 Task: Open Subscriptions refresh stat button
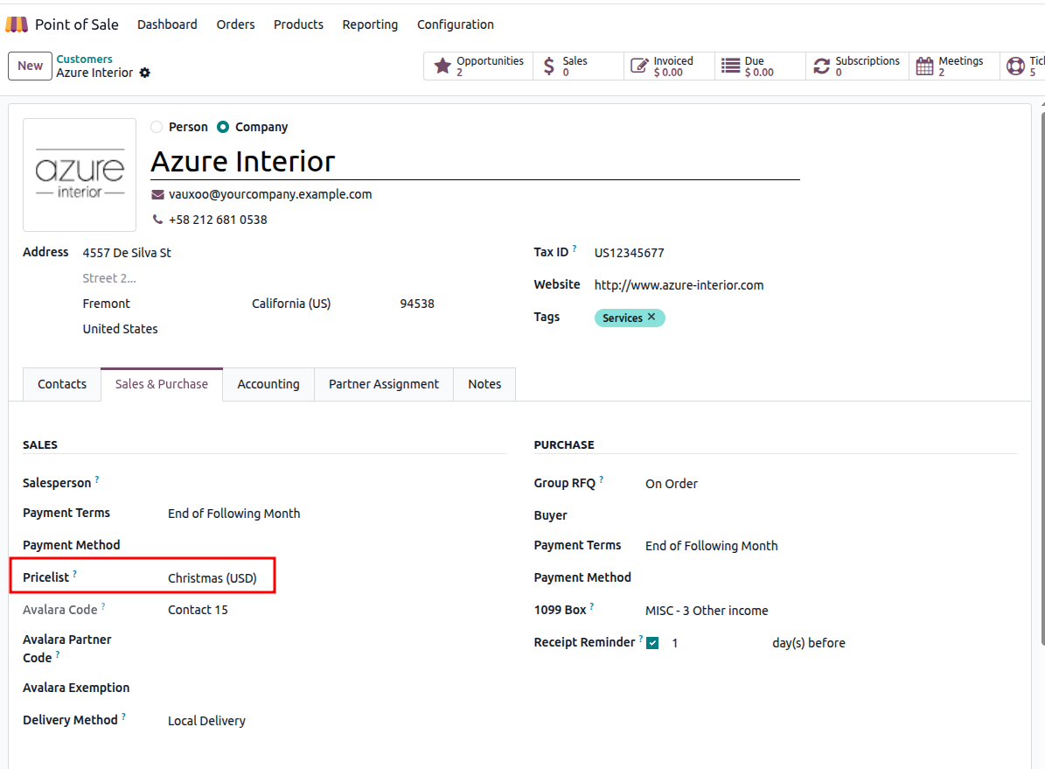[856, 66]
